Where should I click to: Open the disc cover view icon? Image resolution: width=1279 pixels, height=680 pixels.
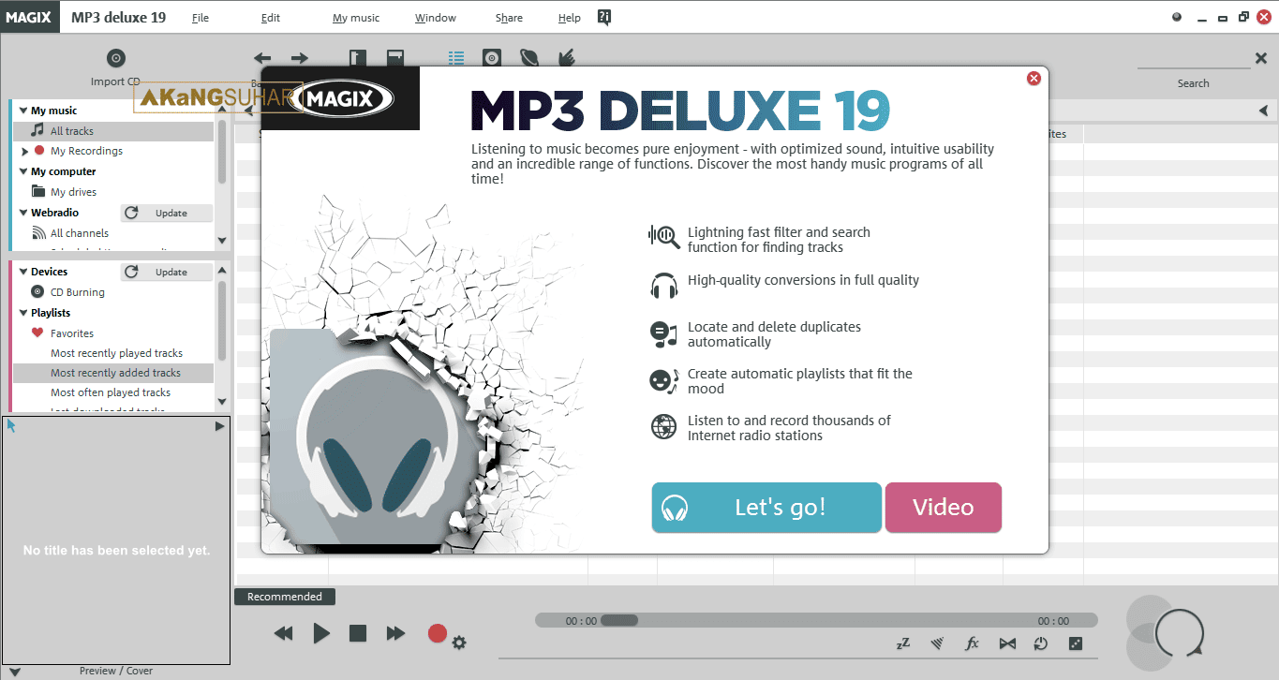click(492, 58)
